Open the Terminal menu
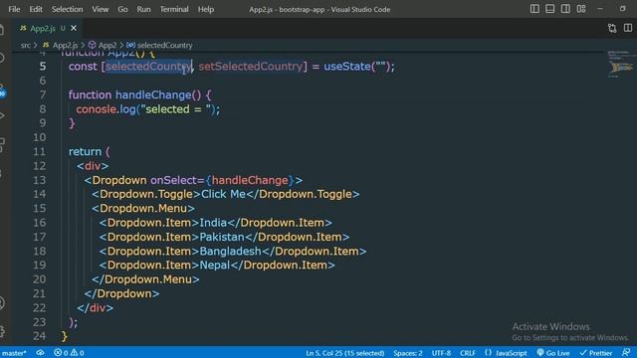Screen dimensions: 637x358 coord(174,9)
